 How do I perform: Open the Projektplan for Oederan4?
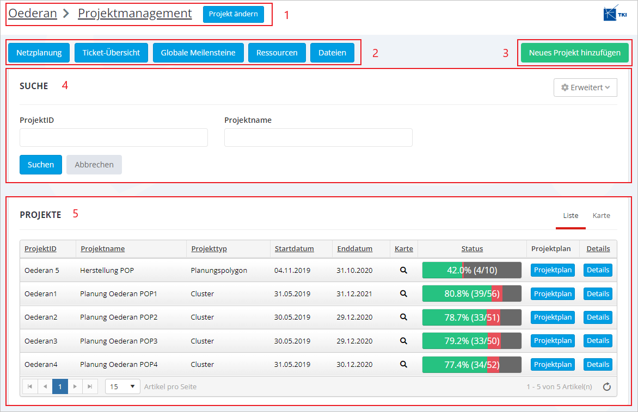(553, 364)
